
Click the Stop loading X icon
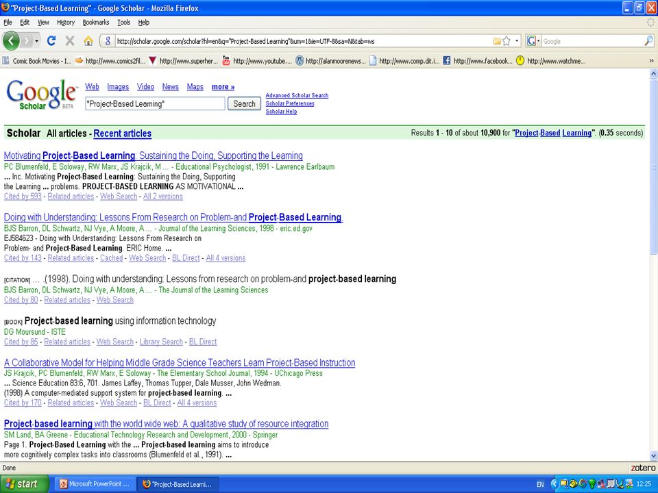coord(70,40)
